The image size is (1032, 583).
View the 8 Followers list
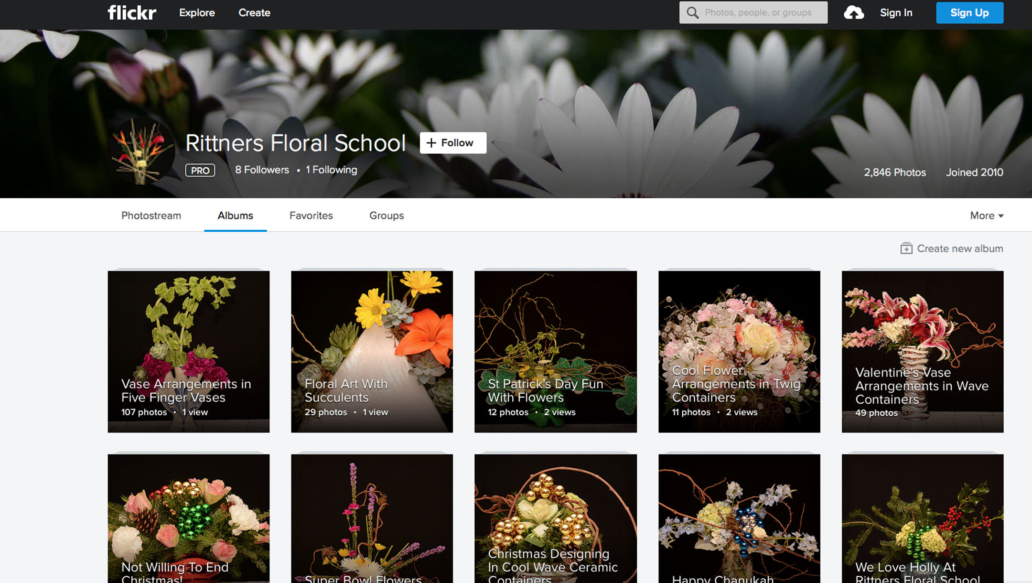tap(262, 170)
